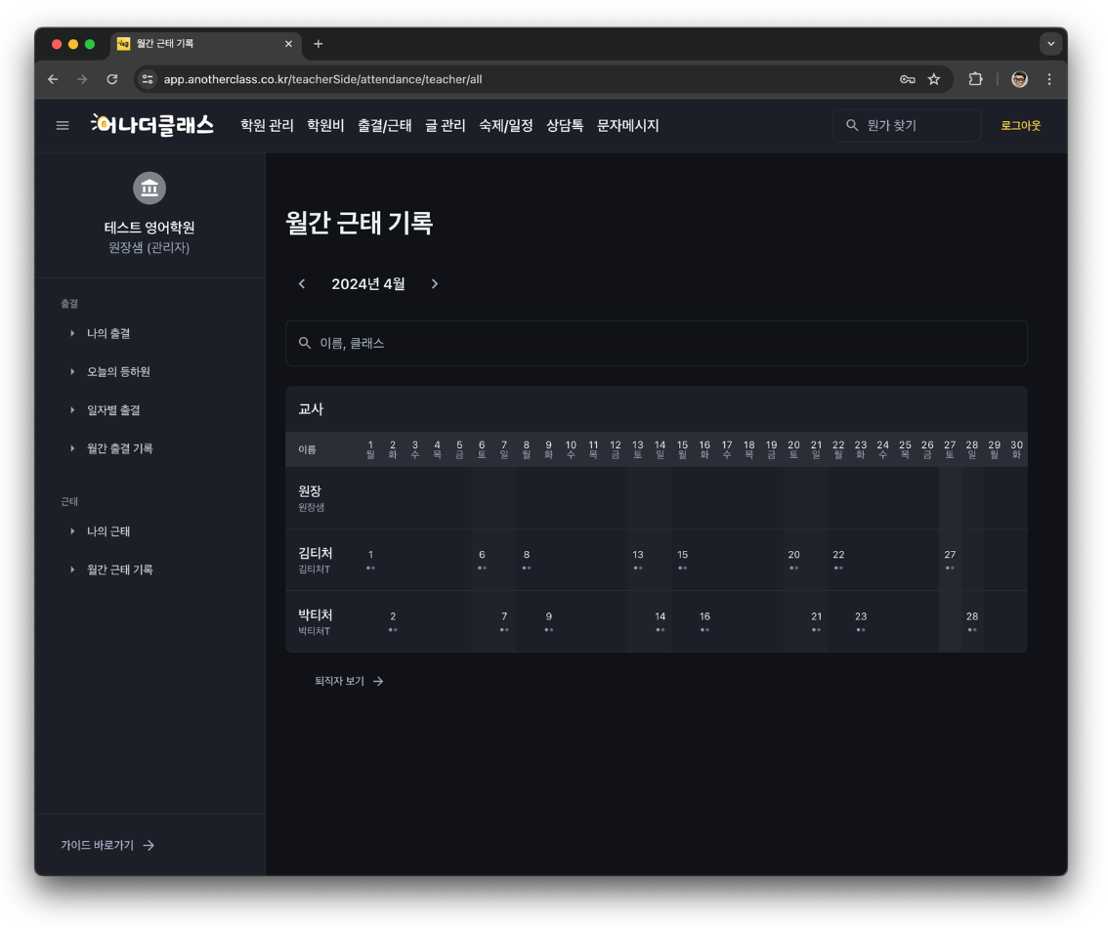This screenshot has height=928, width=1108.
Task: Open the 글 관리 menu
Action: pyautogui.click(x=446, y=125)
